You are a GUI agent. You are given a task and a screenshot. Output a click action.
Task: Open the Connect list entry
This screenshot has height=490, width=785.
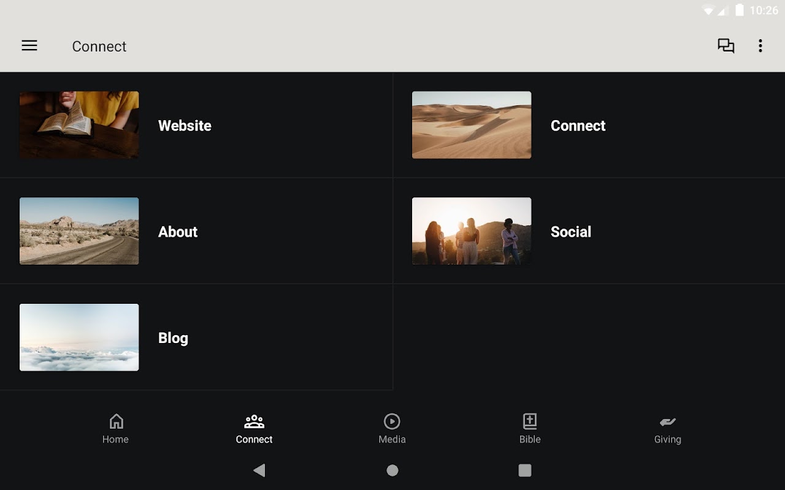coord(589,125)
